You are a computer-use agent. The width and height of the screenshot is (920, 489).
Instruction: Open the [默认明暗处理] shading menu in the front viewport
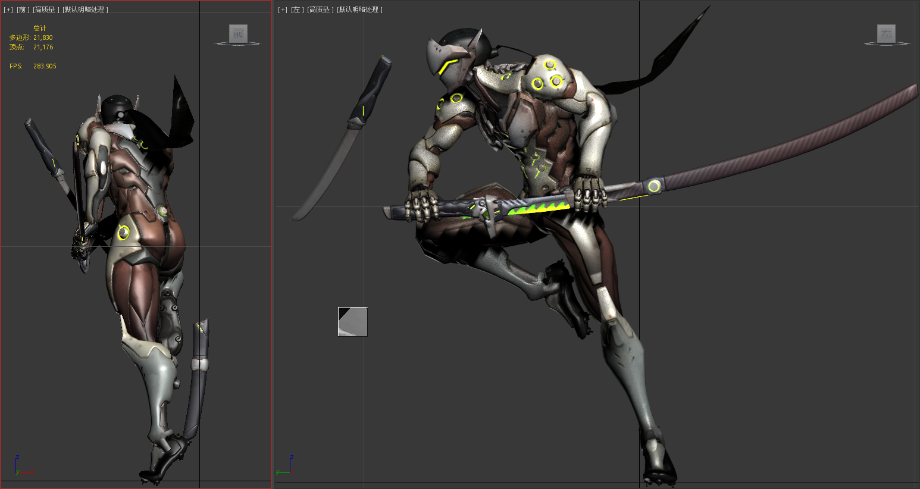[x=85, y=10]
